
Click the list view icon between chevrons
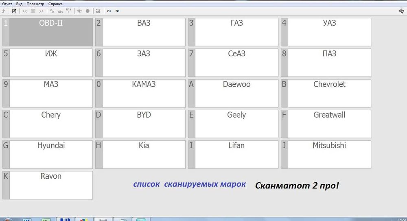(33, 11)
